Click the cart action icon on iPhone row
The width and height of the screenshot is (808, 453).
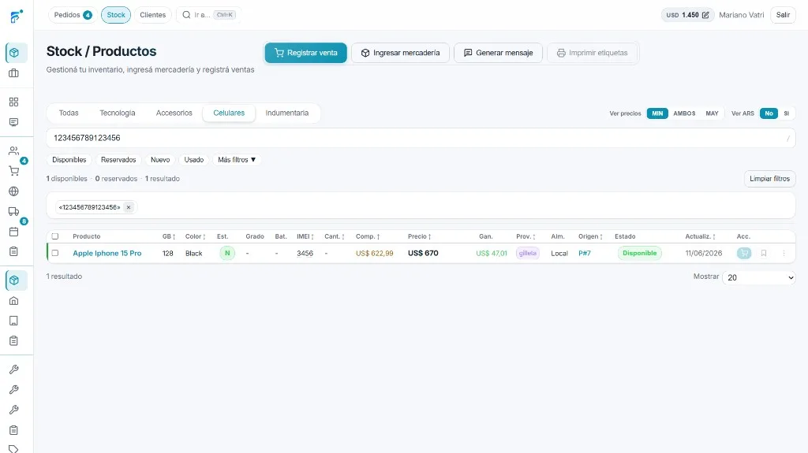point(743,253)
